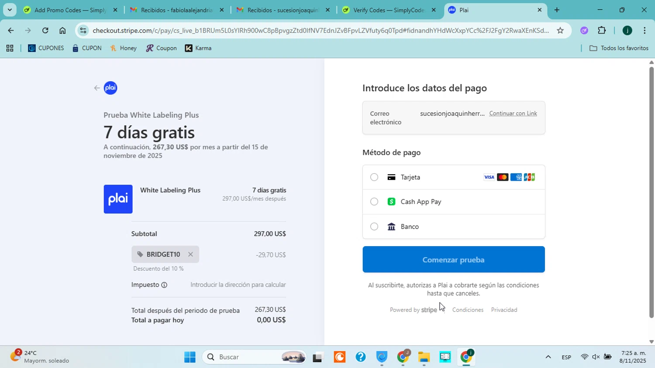Open the taskbar clock and date
The height and width of the screenshot is (368, 655).
[x=633, y=357]
